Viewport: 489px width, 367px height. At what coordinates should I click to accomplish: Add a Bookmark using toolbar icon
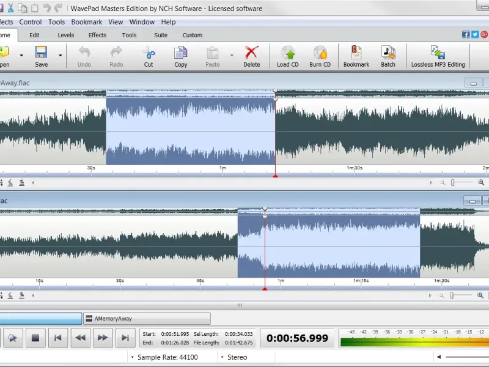(x=356, y=55)
